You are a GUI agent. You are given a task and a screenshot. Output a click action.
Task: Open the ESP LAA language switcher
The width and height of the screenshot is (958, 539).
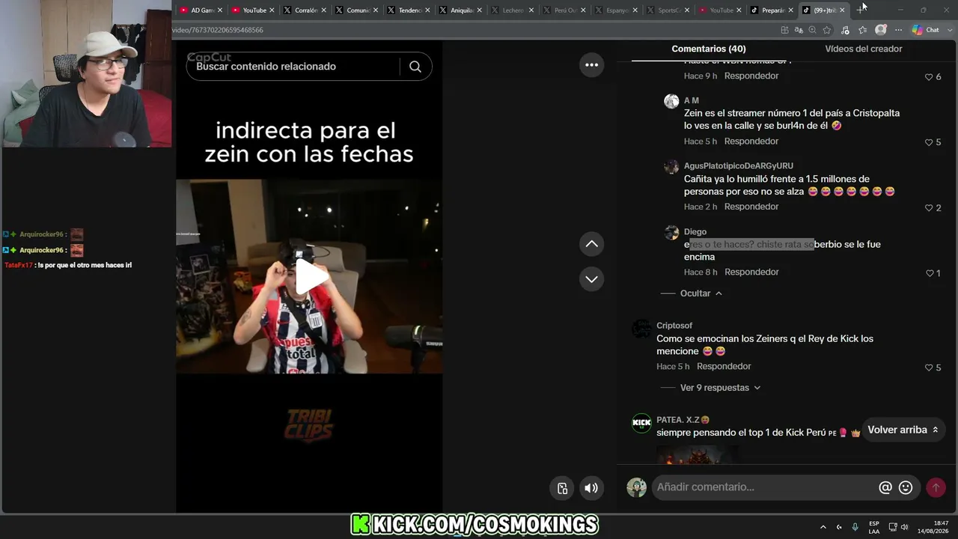[x=874, y=527]
